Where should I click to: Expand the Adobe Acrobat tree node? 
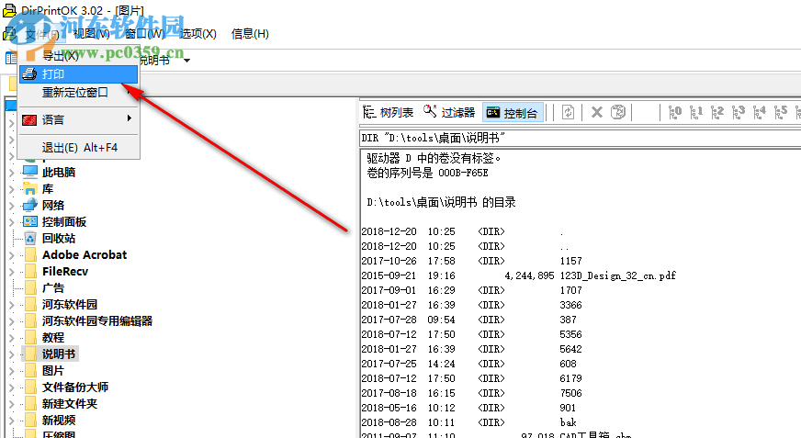click(x=12, y=254)
